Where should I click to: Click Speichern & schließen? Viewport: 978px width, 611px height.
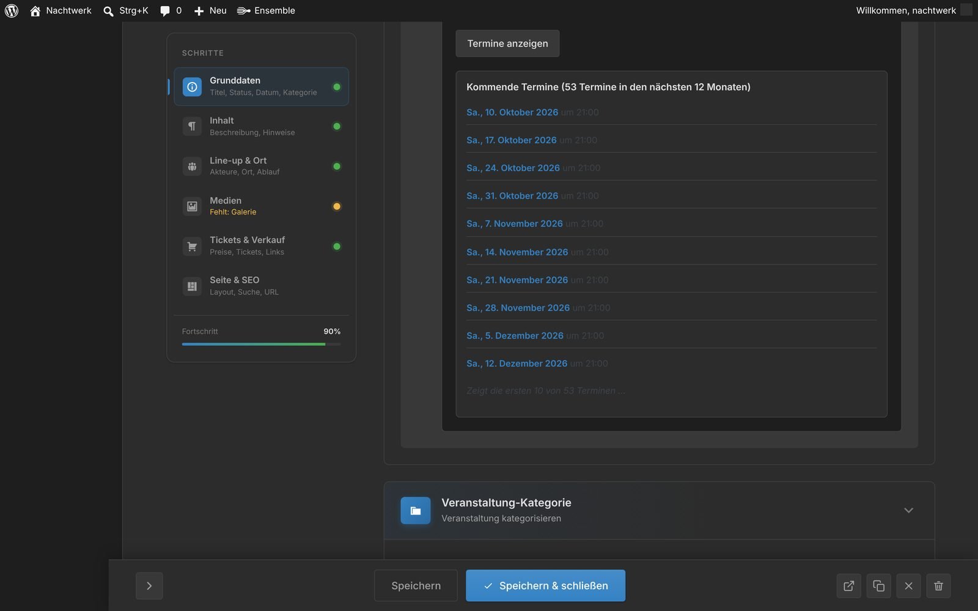click(545, 586)
